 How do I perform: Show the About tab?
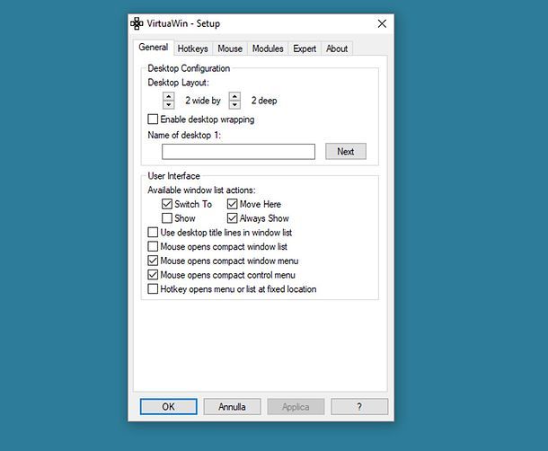coord(337,49)
